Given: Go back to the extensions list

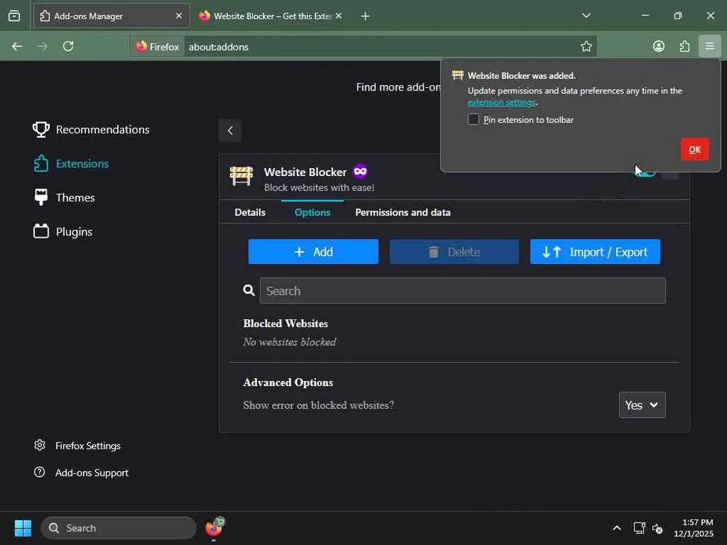Looking at the screenshot, I should (x=230, y=131).
